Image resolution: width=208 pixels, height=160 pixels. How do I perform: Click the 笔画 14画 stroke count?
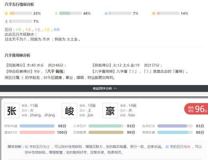[128, 106]
